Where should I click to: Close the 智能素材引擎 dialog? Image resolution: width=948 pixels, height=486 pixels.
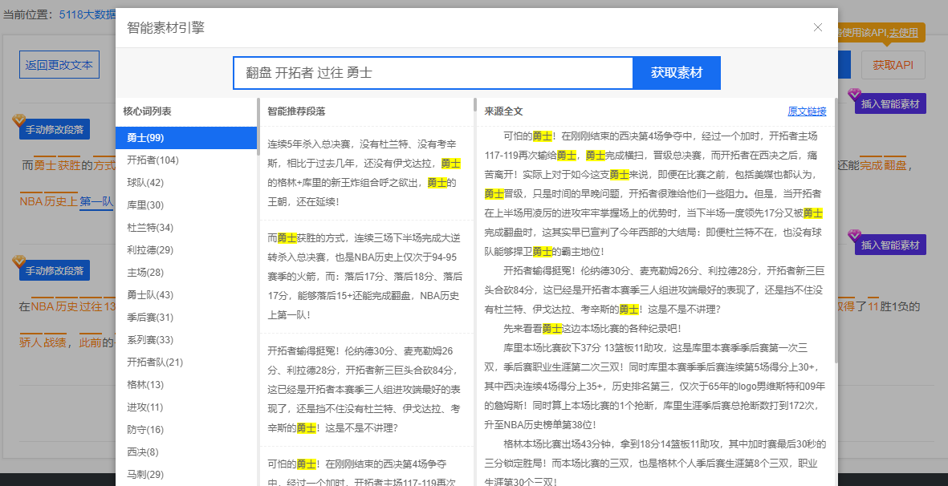click(x=818, y=27)
